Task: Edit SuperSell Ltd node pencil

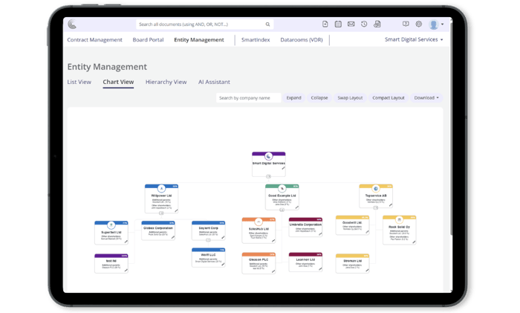Action: [x=126, y=242]
